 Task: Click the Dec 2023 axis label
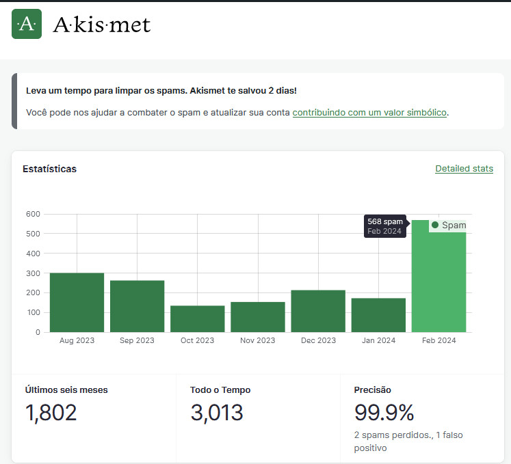(x=318, y=340)
